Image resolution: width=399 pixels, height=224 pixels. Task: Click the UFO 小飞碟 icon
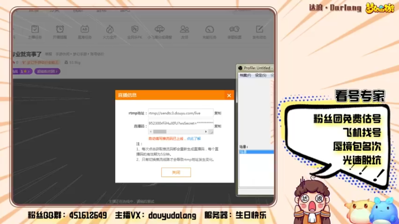pos(160,29)
